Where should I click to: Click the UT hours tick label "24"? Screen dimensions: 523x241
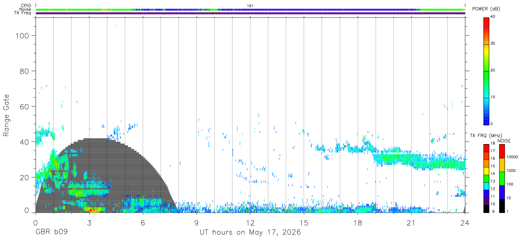(x=465, y=223)
